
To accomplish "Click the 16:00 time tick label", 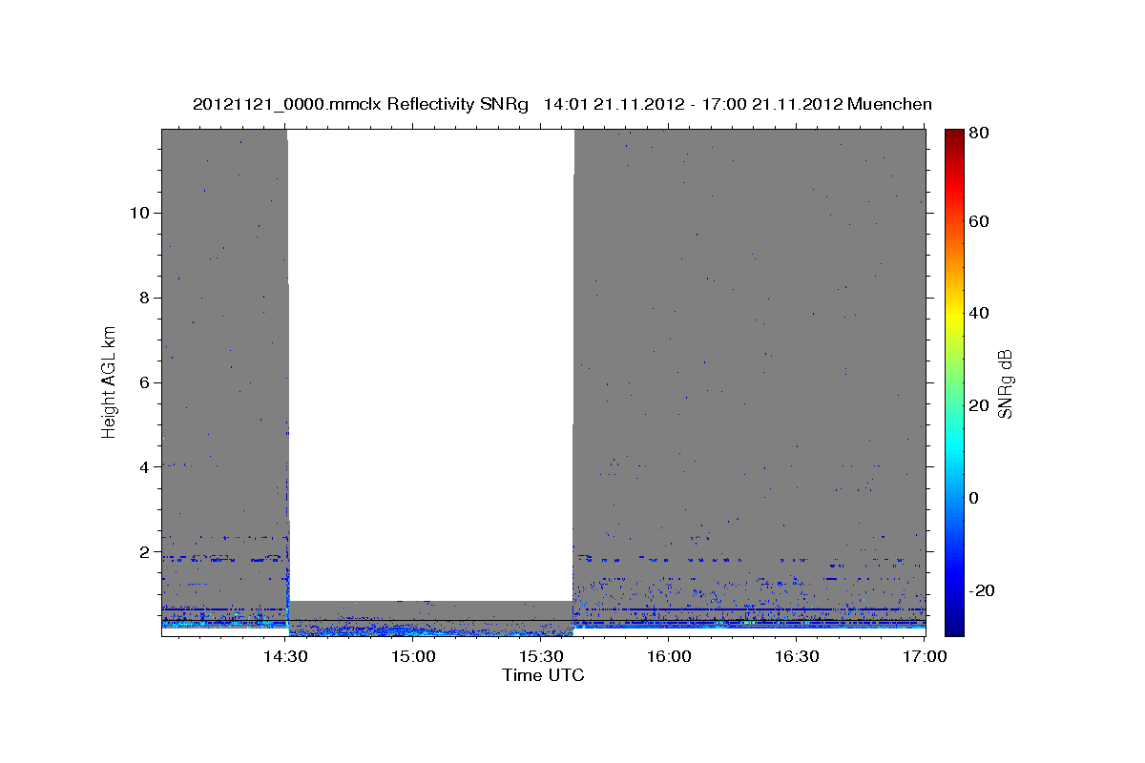I will pyautogui.click(x=669, y=656).
